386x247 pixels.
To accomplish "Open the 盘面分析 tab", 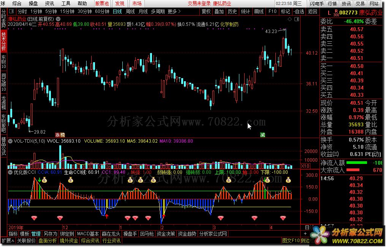I will [47, 241].
